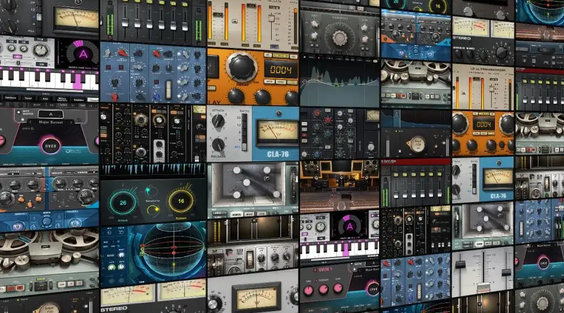Select the white node at the EQ curve's left end
Screen dimensions: 564x313
304,82
